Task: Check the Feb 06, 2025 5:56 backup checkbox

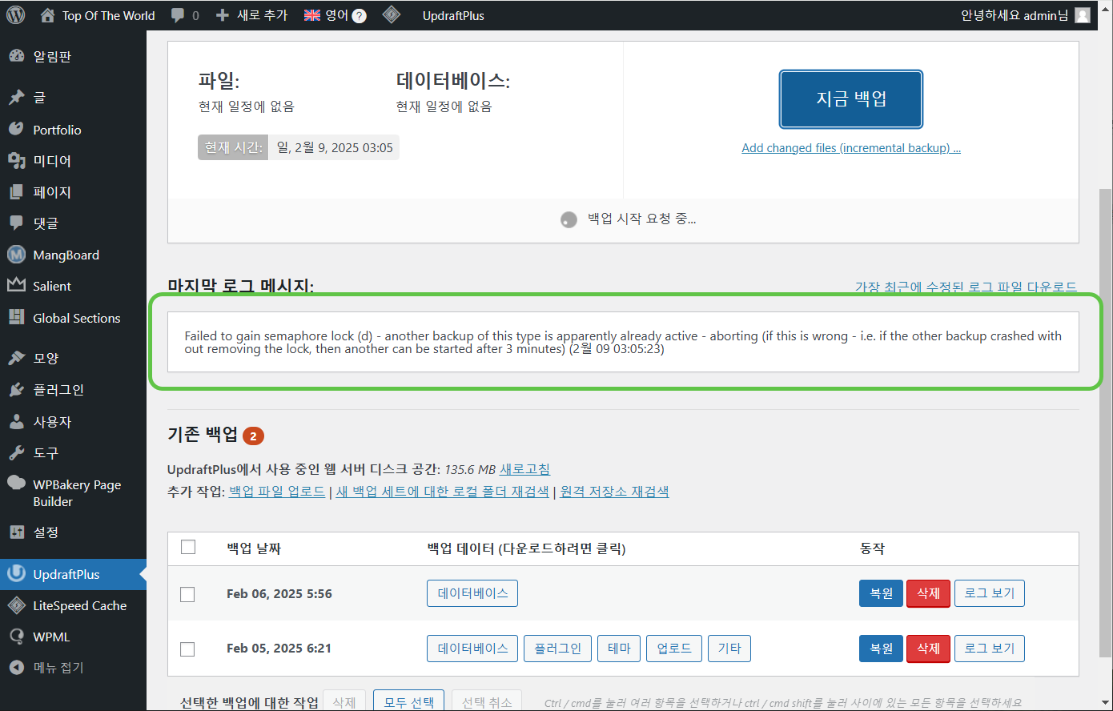Action: click(187, 594)
